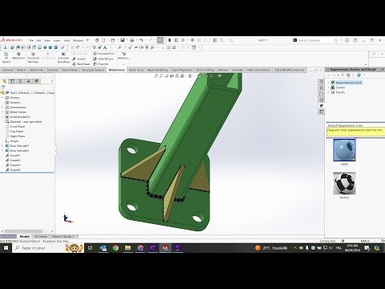Expand the History folder
This screenshot has width=385, height=289.
click(2, 98)
